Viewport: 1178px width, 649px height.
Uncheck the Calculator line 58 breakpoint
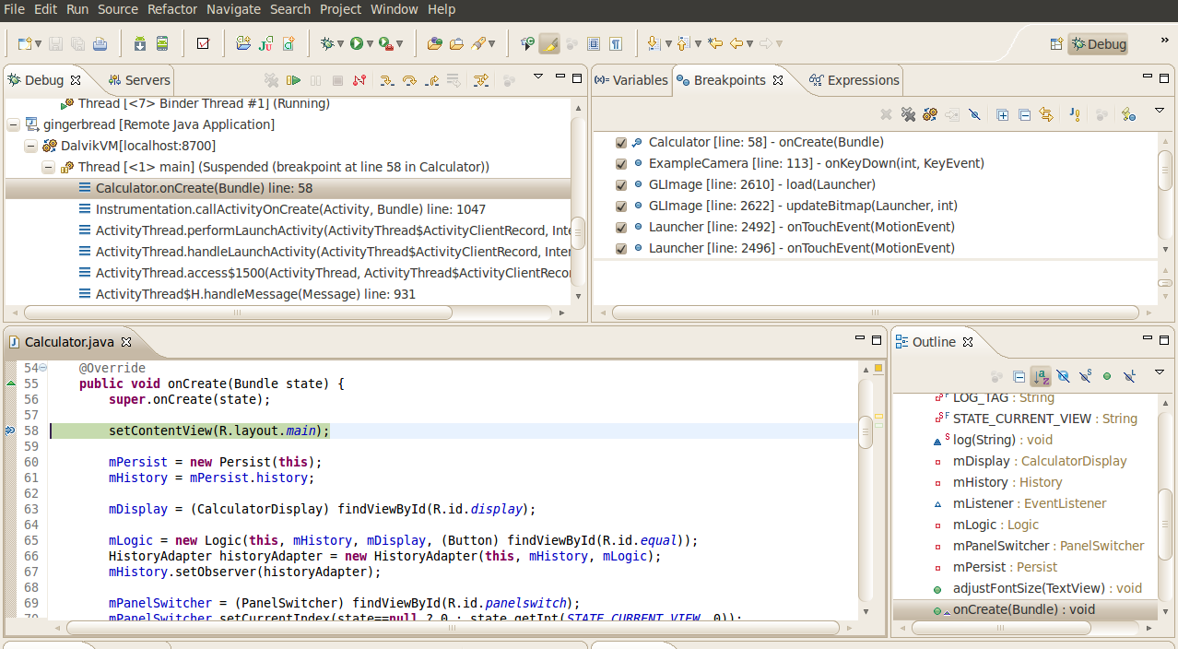[x=621, y=142]
